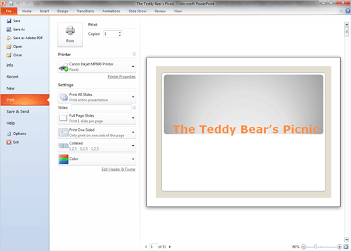Screen dimensions: 351x251
Task: Choose Save As in the sidebar
Action: pos(16,30)
